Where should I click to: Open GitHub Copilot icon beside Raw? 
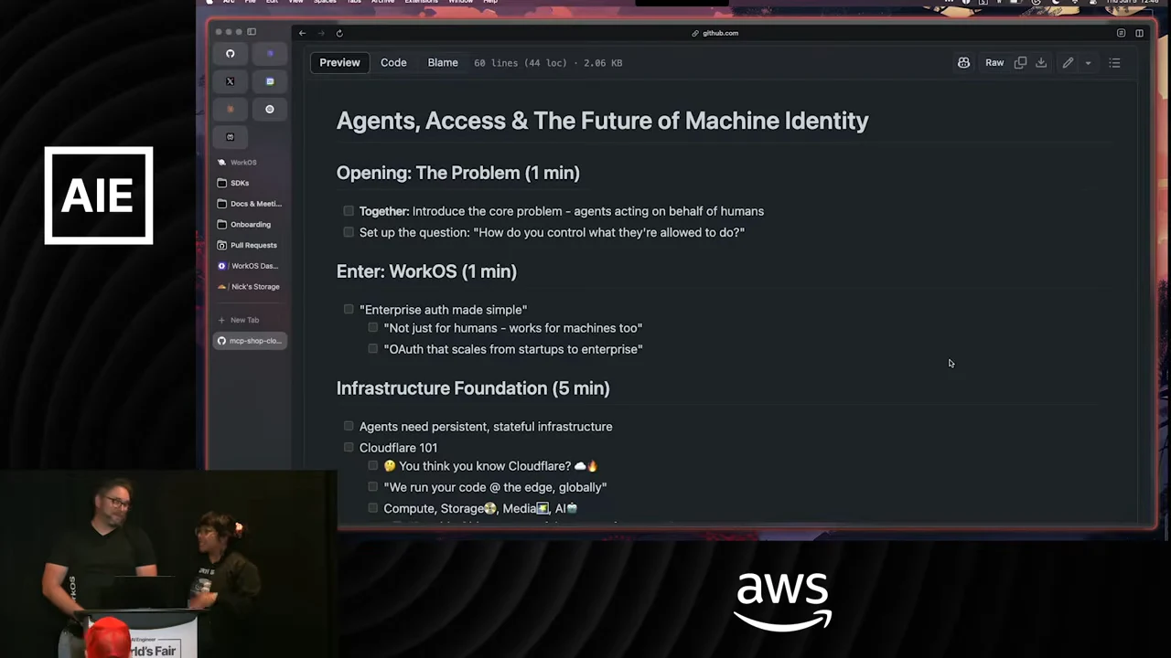[963, 63]
